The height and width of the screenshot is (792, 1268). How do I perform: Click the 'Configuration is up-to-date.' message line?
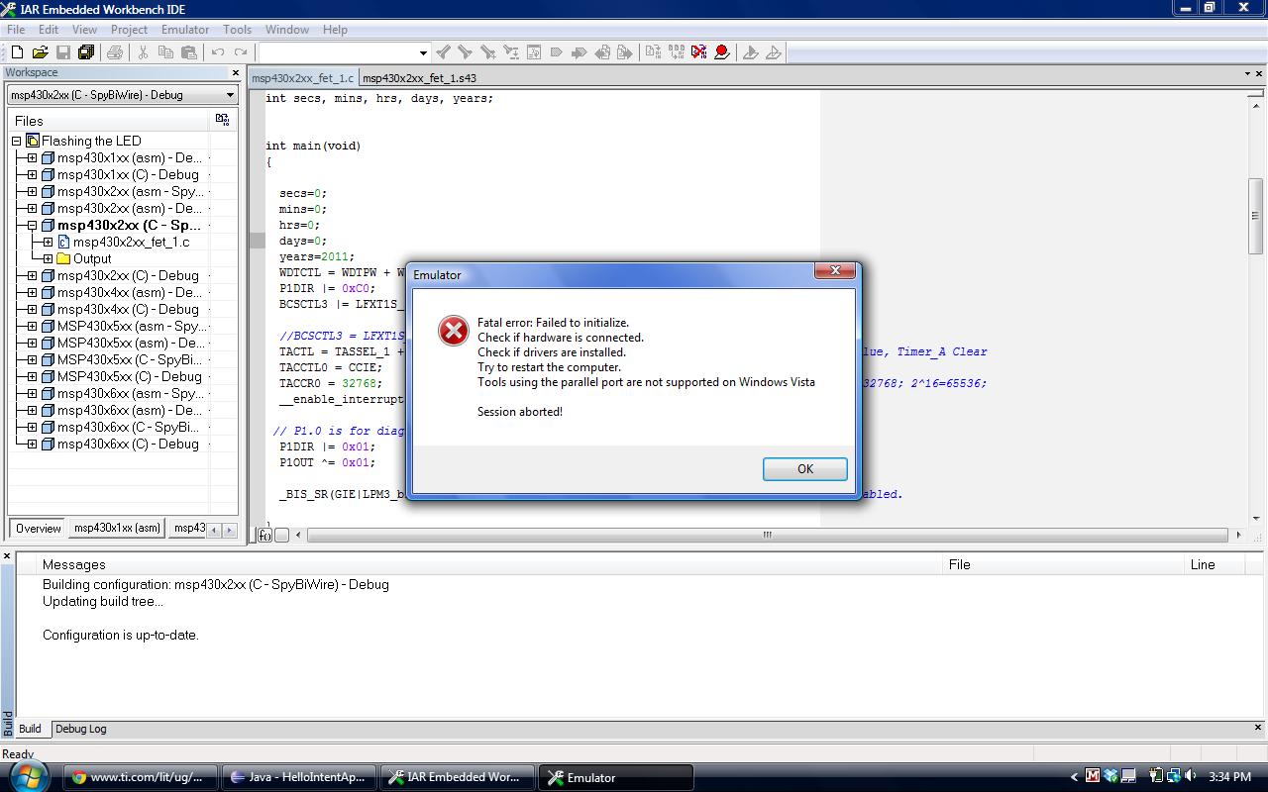(x=121, y=635)
